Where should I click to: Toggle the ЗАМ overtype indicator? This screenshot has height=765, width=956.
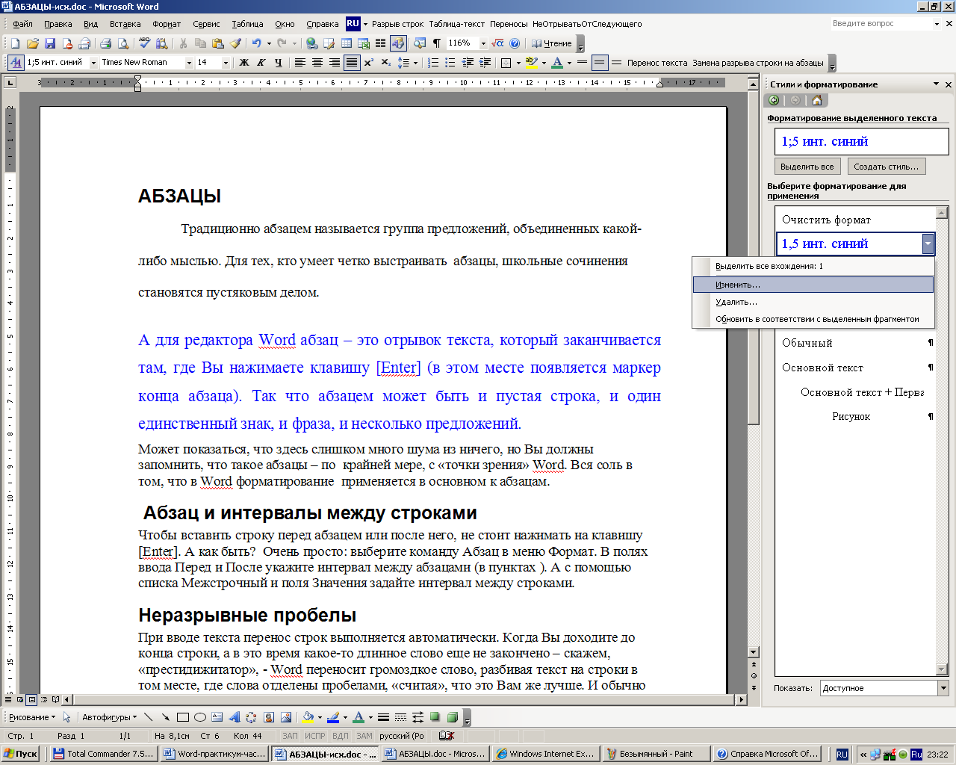click(x=364, y=736)
